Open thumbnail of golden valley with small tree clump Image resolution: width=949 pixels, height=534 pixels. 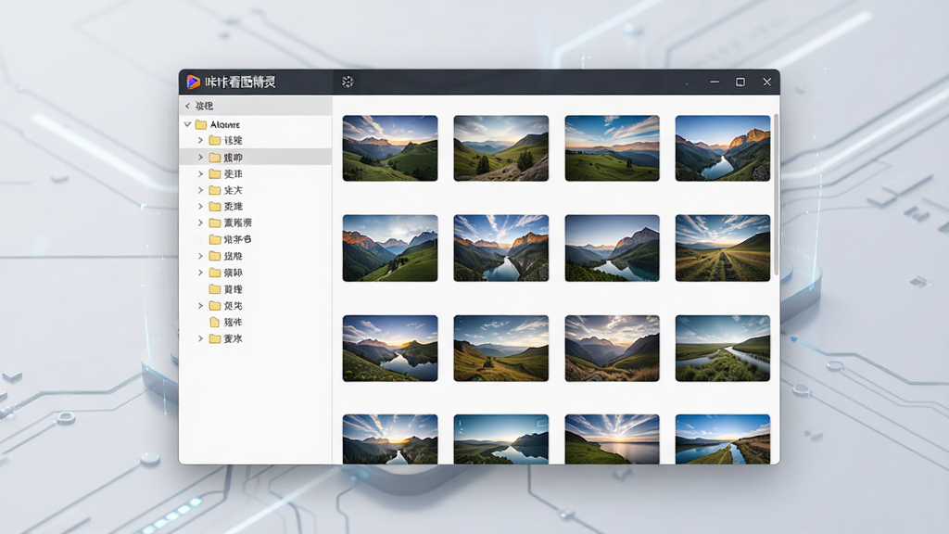tap(501, 349)
